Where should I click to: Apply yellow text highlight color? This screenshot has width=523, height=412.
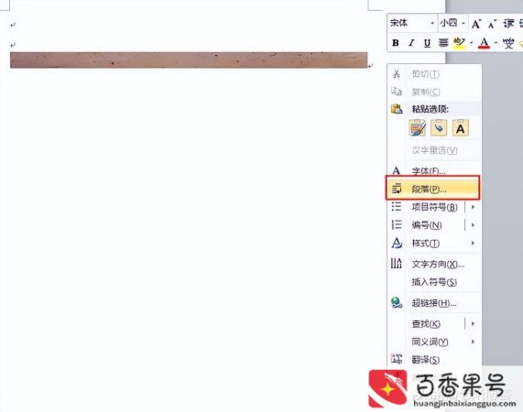(459, 43)
